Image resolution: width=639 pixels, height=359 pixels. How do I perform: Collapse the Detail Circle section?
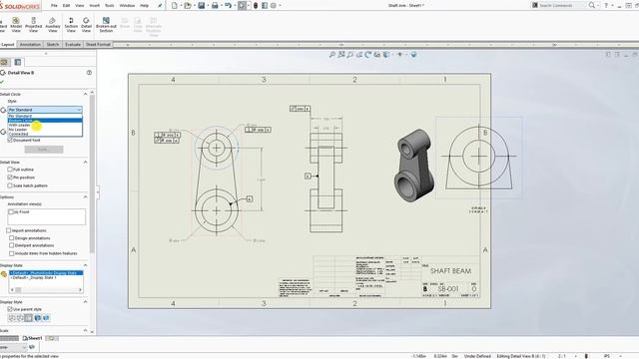point(85,94)
